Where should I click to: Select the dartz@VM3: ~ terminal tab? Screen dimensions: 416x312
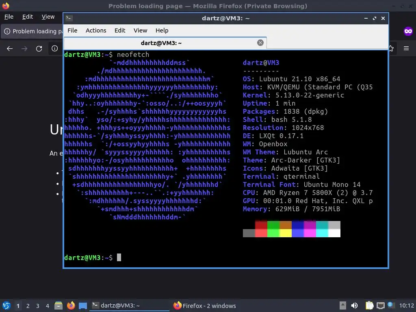165,43
